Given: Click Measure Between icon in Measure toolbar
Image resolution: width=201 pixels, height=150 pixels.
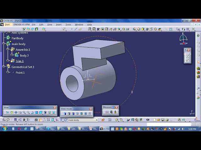Looking at the screenshot, I should 107,112.
